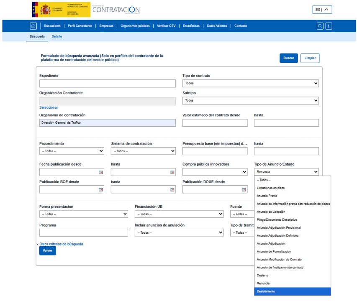Screen dimensions: 357x301
Task: Click the Seleccionar link
Action: click(x=49, y=107)
